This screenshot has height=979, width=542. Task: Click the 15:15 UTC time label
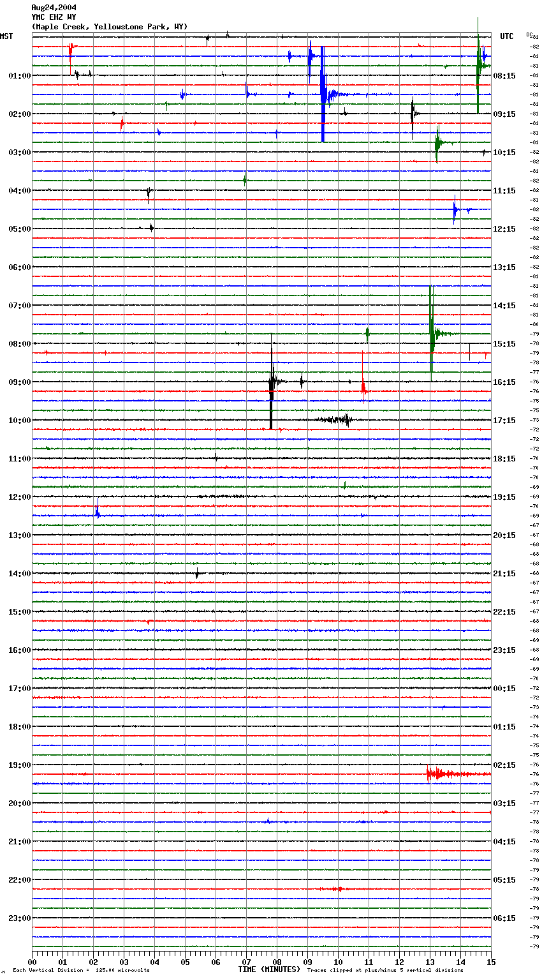tap(504, 344)
